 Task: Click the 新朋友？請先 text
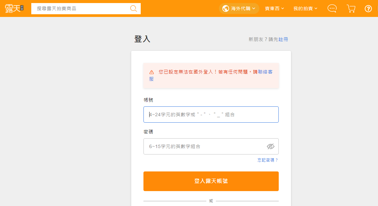pyautogui.click(x=263, y=39)
